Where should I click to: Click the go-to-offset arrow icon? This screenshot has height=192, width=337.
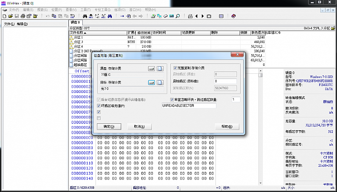coord(123,16)
